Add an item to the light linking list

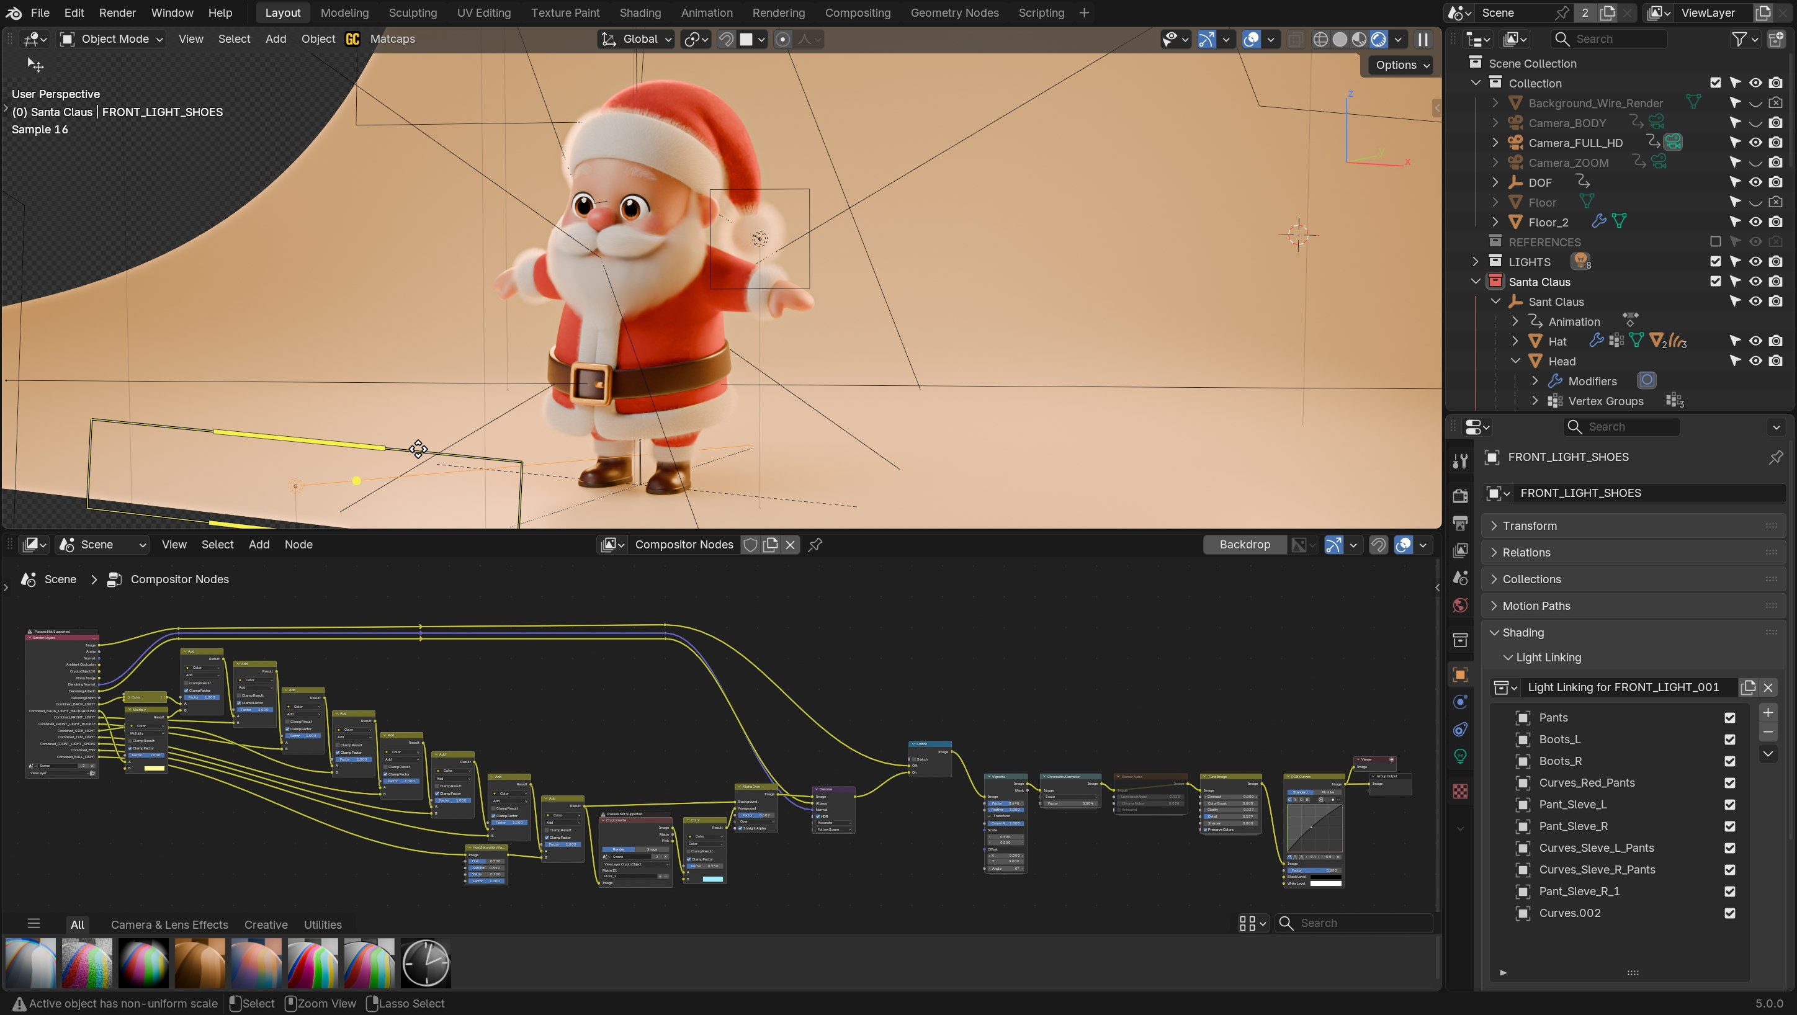(1768, 712)
